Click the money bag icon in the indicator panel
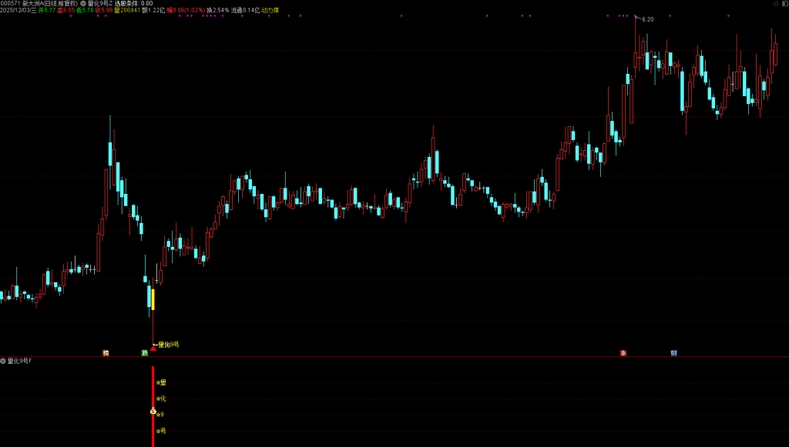Image resolution: width=789 pixels, height=447 pixels. click(x=153, y=412)
